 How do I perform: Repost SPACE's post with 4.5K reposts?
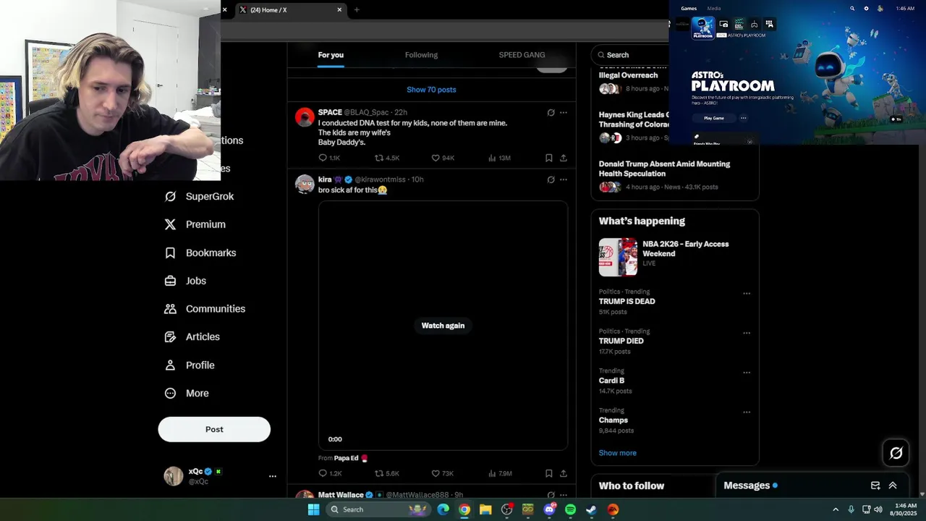click(x=386, y=158)
